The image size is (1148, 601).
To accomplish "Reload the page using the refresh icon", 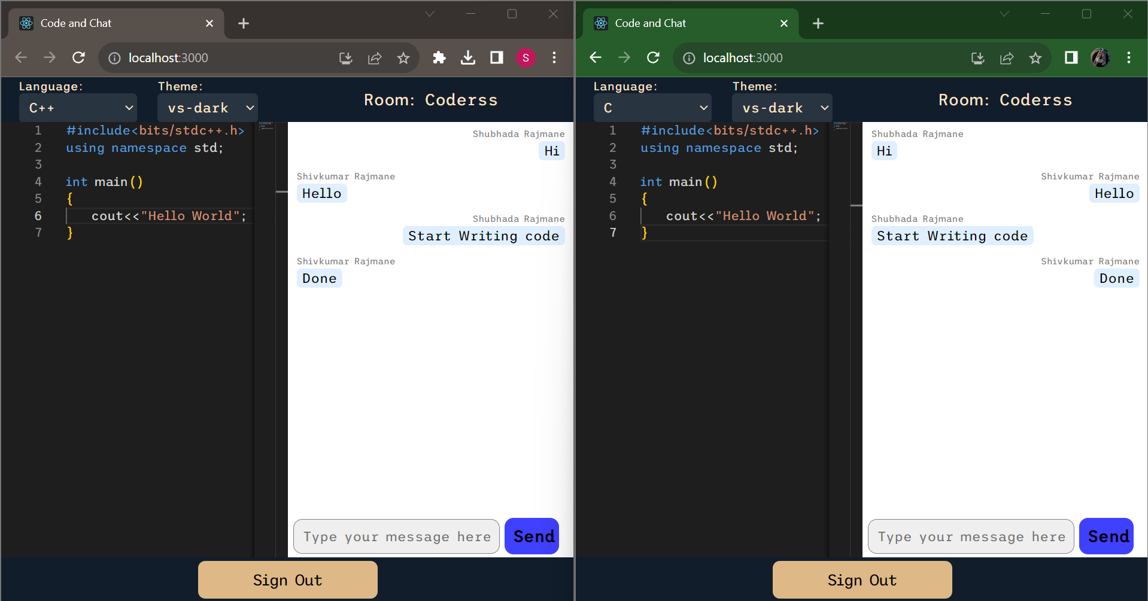I will tap(78, 57).
